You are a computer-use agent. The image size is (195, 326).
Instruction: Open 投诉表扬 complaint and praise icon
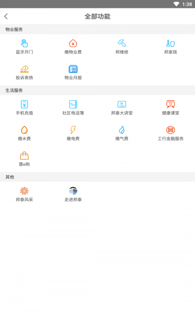coord(24,69)
